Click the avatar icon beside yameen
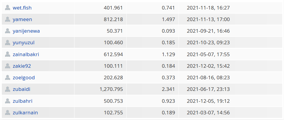 click(8, 19)
